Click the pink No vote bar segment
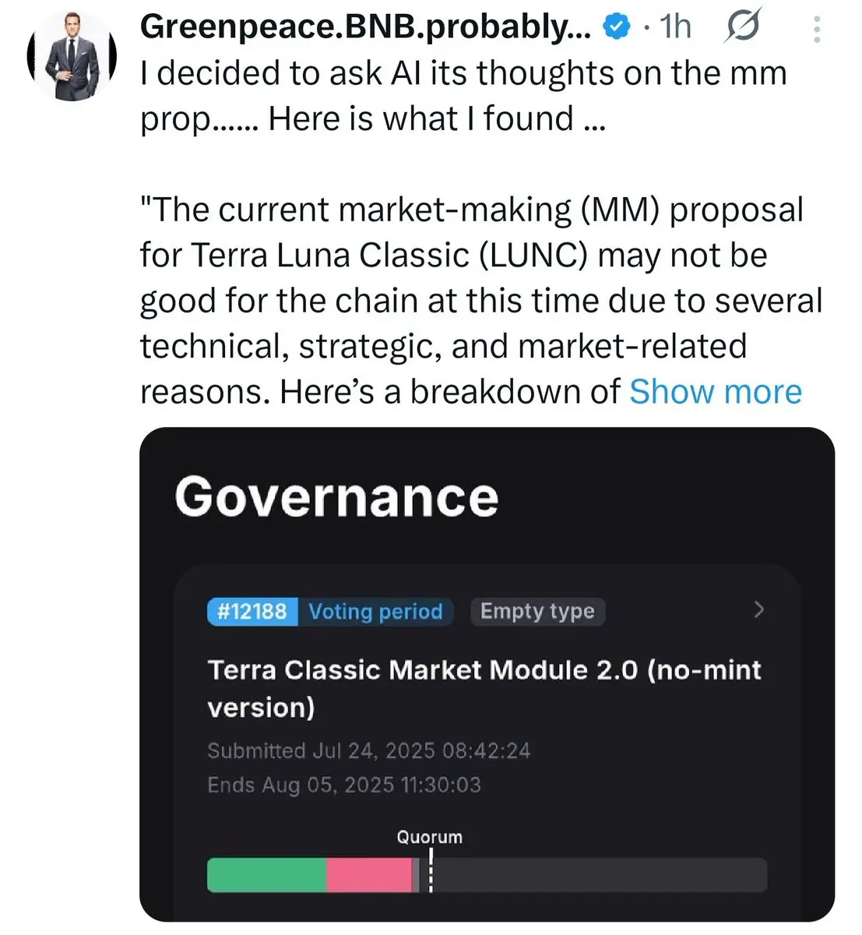 369,875
